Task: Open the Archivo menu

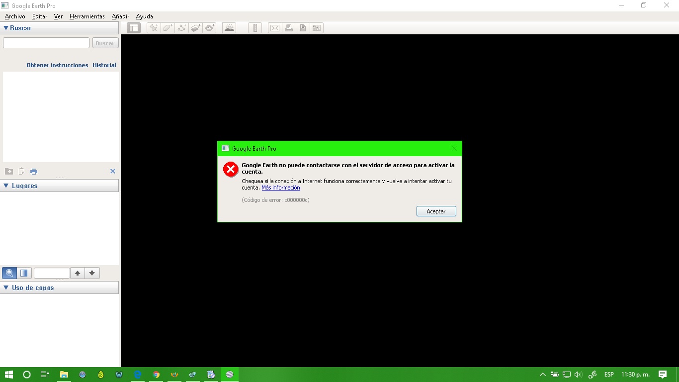Action: [x=15, y=16]
